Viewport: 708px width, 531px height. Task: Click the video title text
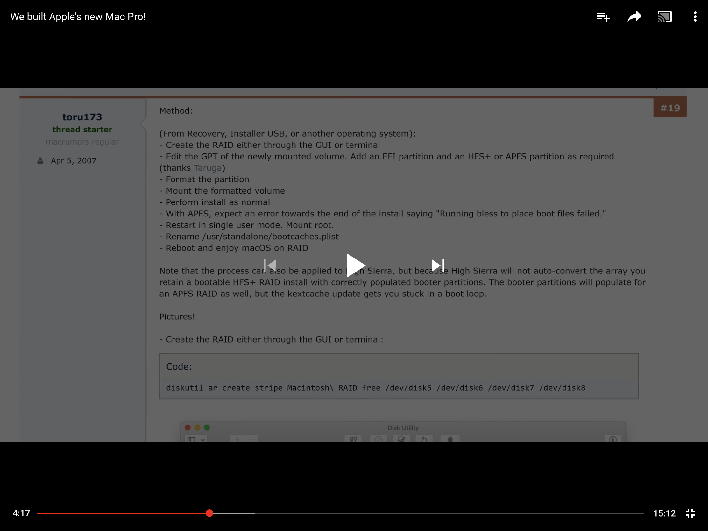click(x=78, y=17)
